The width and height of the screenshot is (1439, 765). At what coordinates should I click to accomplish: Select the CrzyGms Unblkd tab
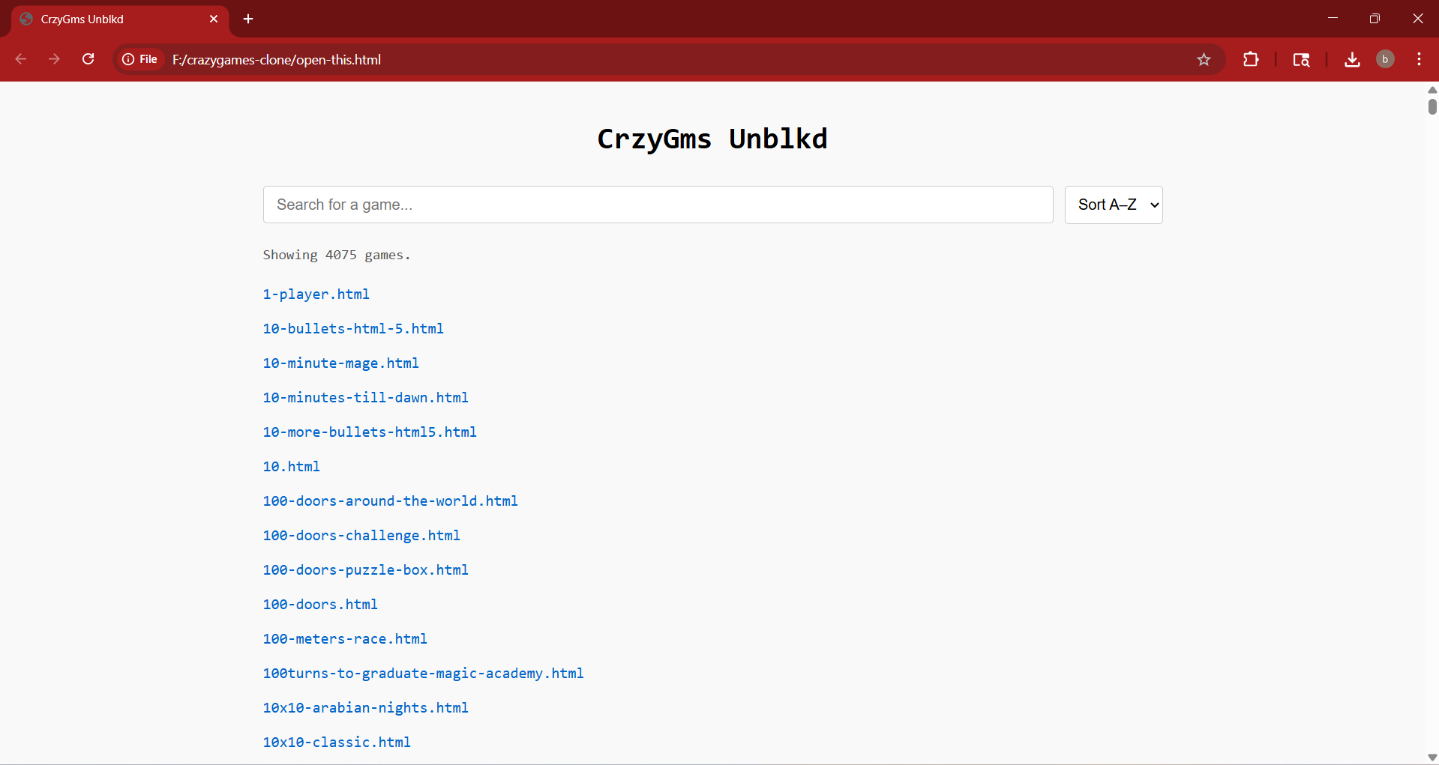tap(112, 19)
